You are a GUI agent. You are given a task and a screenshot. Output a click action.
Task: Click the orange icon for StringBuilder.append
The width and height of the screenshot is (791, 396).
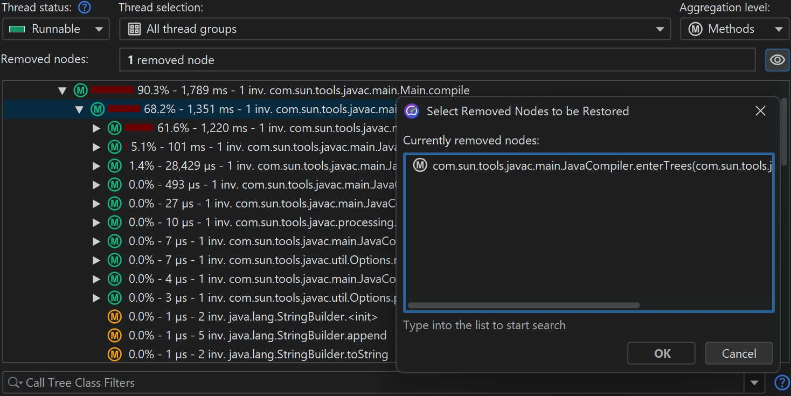coord(114,336)
